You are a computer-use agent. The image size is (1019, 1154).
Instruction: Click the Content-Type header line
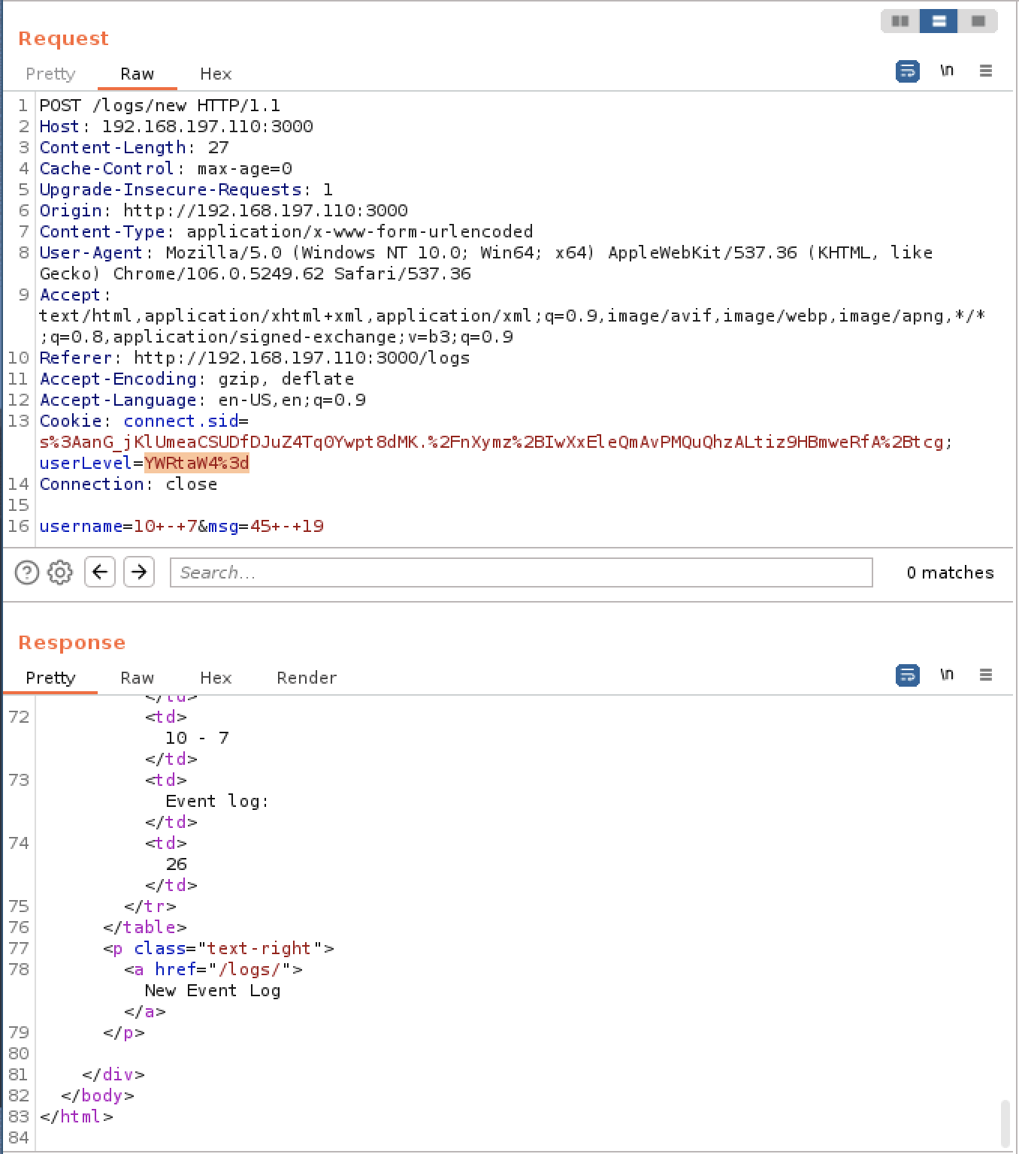coord(286,231)
